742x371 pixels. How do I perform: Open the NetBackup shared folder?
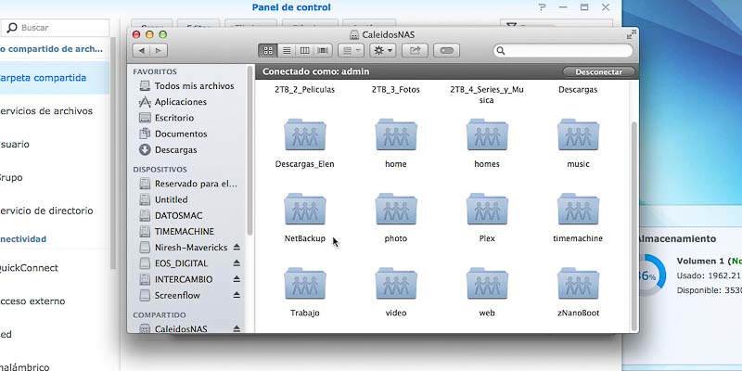[305, 218]
